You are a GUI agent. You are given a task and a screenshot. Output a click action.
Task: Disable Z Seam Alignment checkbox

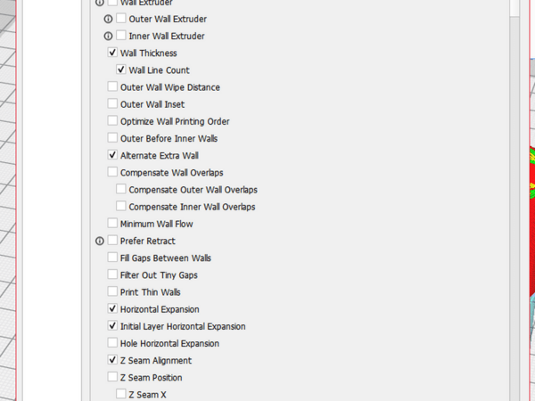pyautogui.click(x=112, y=361)
